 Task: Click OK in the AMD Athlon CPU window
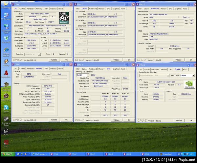[x=66, y=60]
